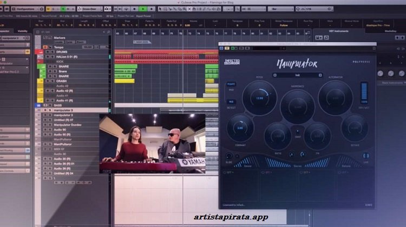Select the Zoom magnifier tool
406x227 pixels.
pos(185,9)
